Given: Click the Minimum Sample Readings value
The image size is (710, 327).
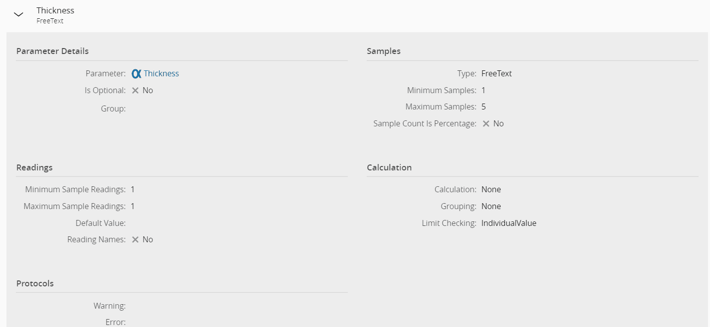Looking at the screenshot, I should point(133,190).
